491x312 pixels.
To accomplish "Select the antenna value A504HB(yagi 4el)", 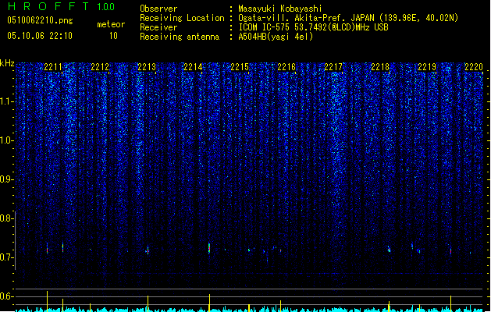I will tap(276, 37).
